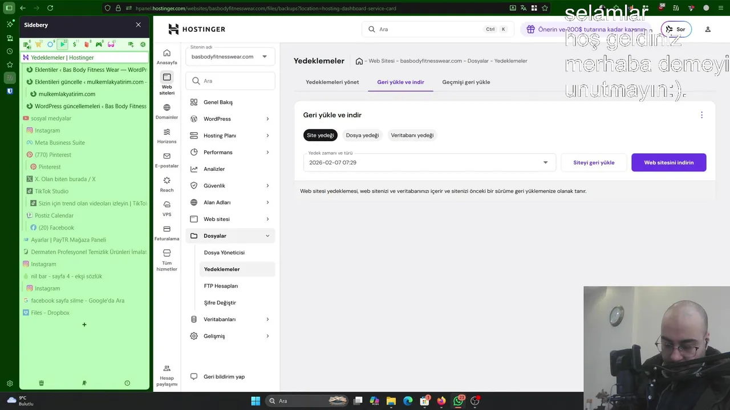Bookmark page with star icon in address bar
The image size is (730, 410).
(x=545, y=8)
